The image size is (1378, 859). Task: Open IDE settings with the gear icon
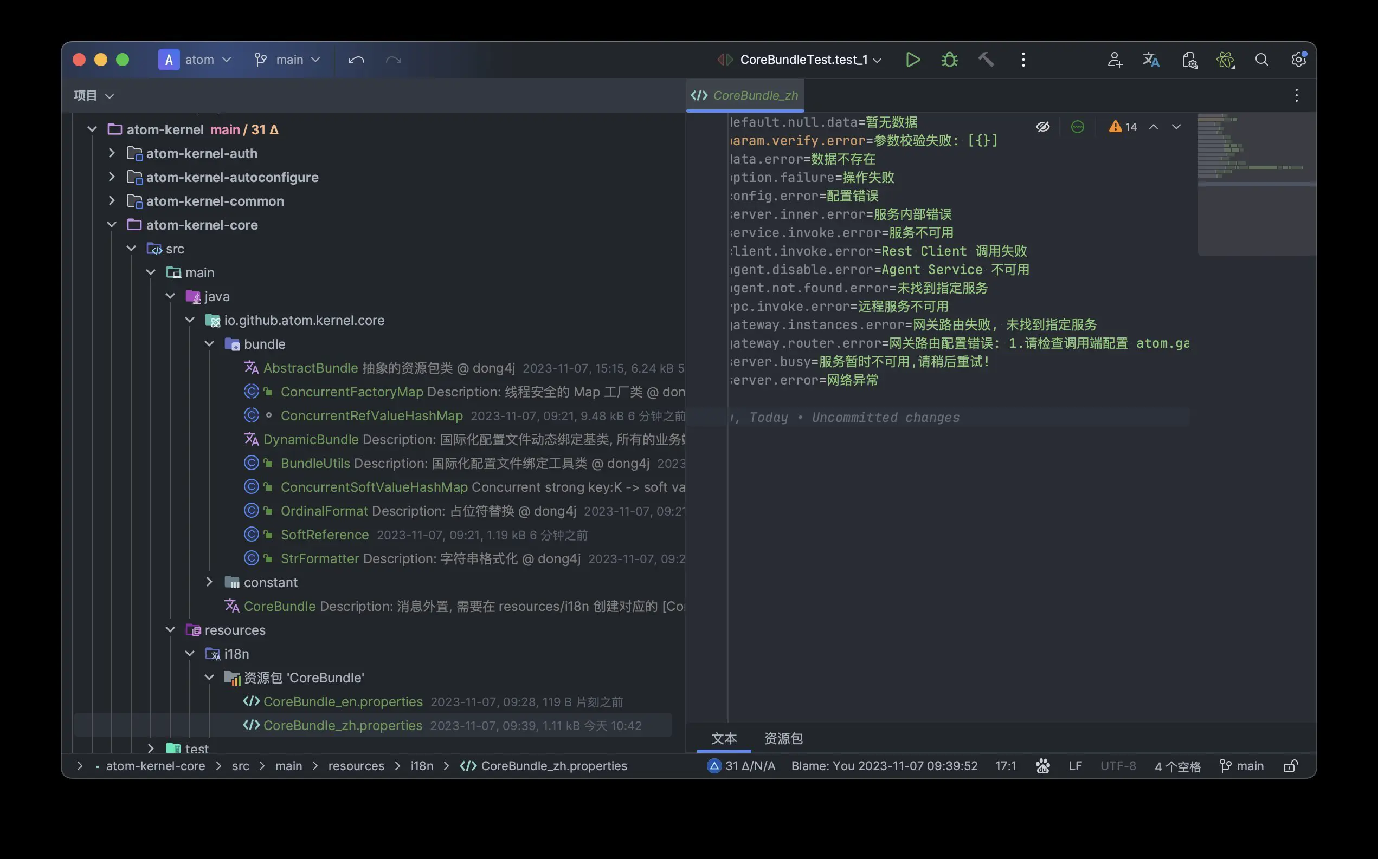pos(1298,60)
